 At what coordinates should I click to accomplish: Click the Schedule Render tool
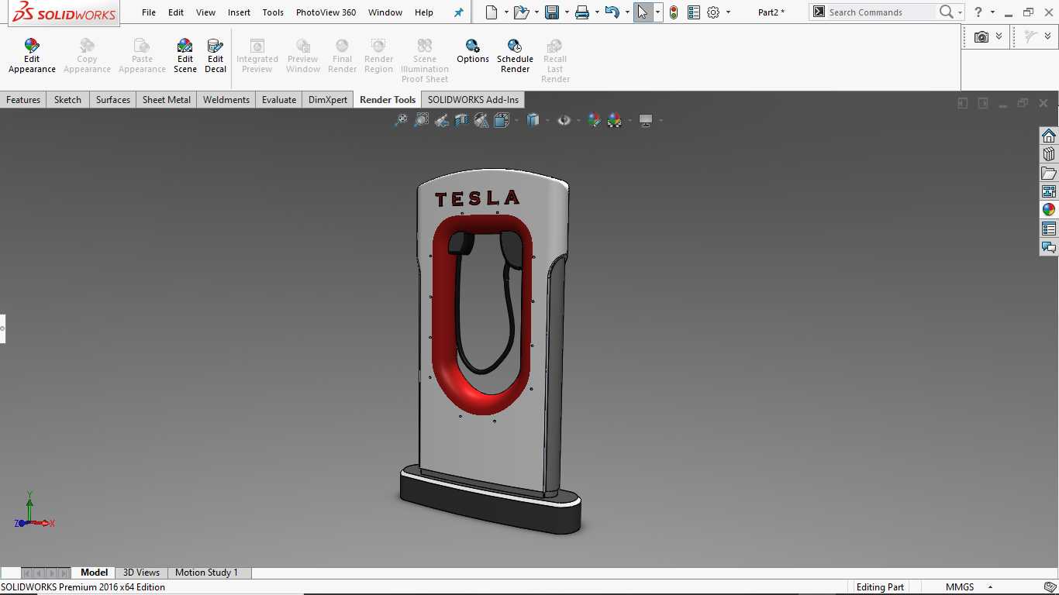click(x=515, y=57)
